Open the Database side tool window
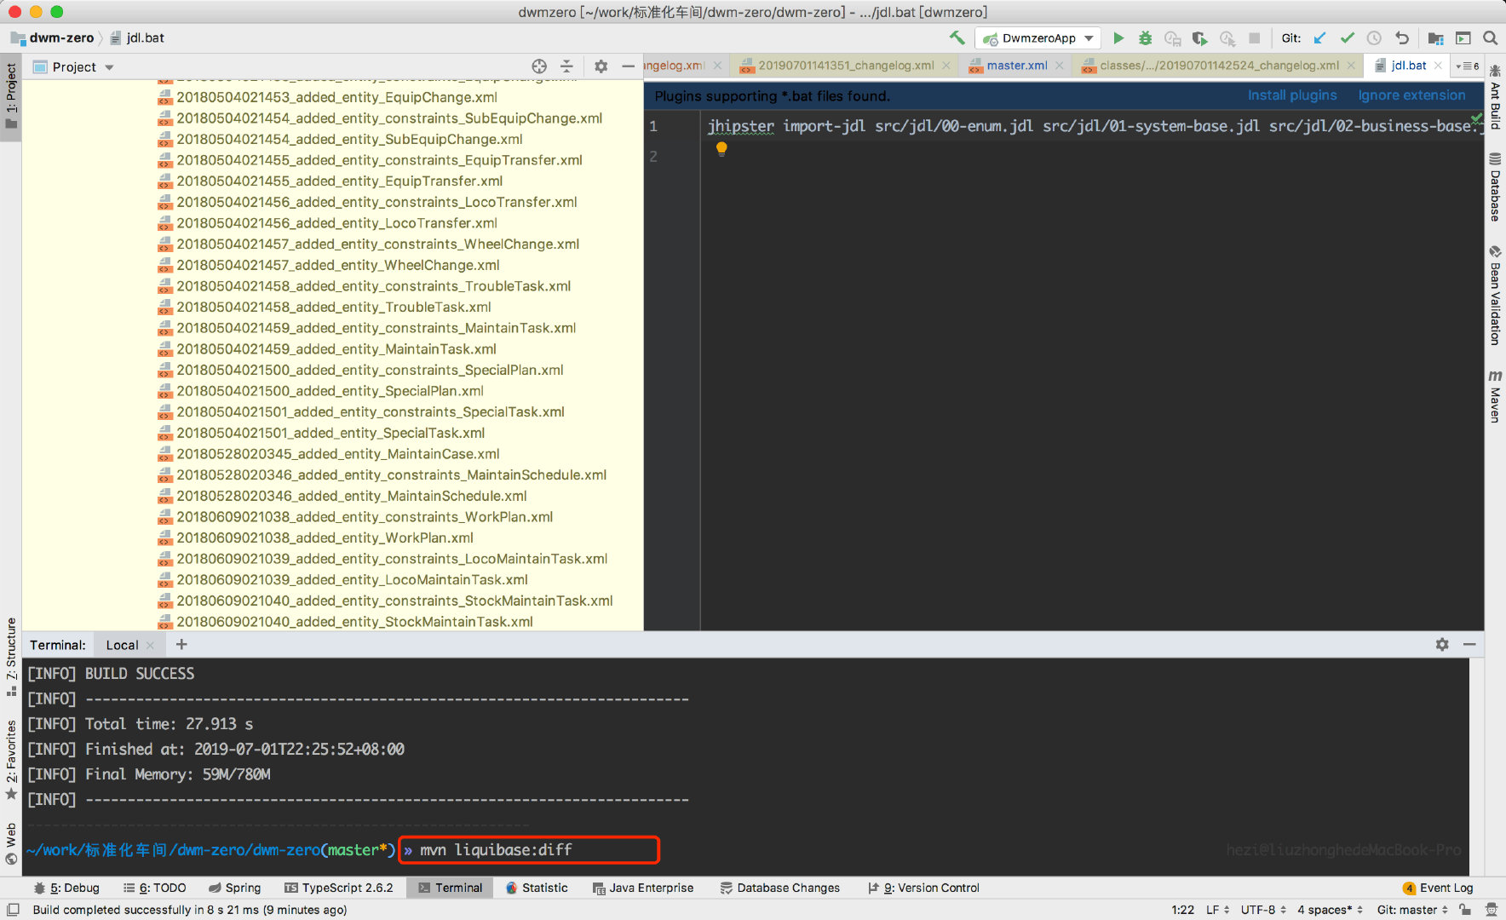 coord(1495,187)
